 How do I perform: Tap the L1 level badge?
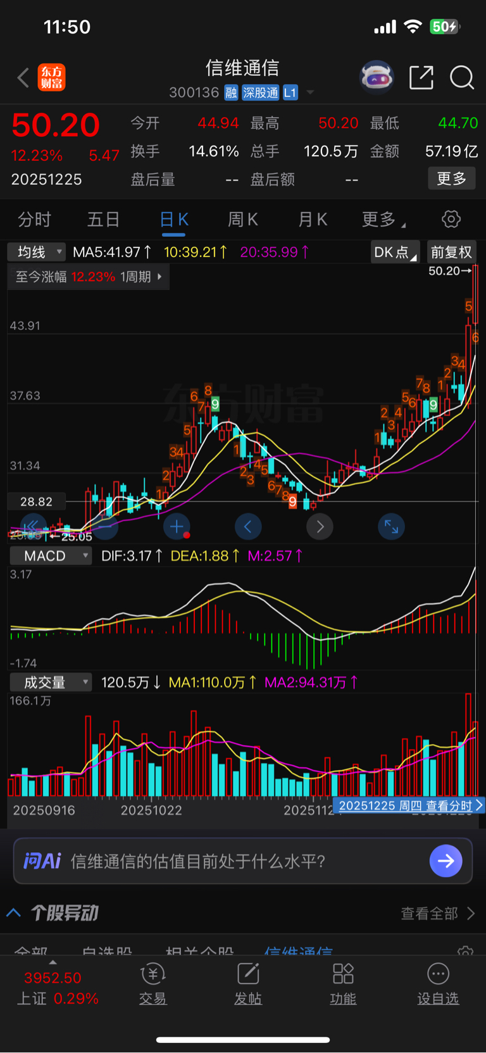[x=290, y=93]
